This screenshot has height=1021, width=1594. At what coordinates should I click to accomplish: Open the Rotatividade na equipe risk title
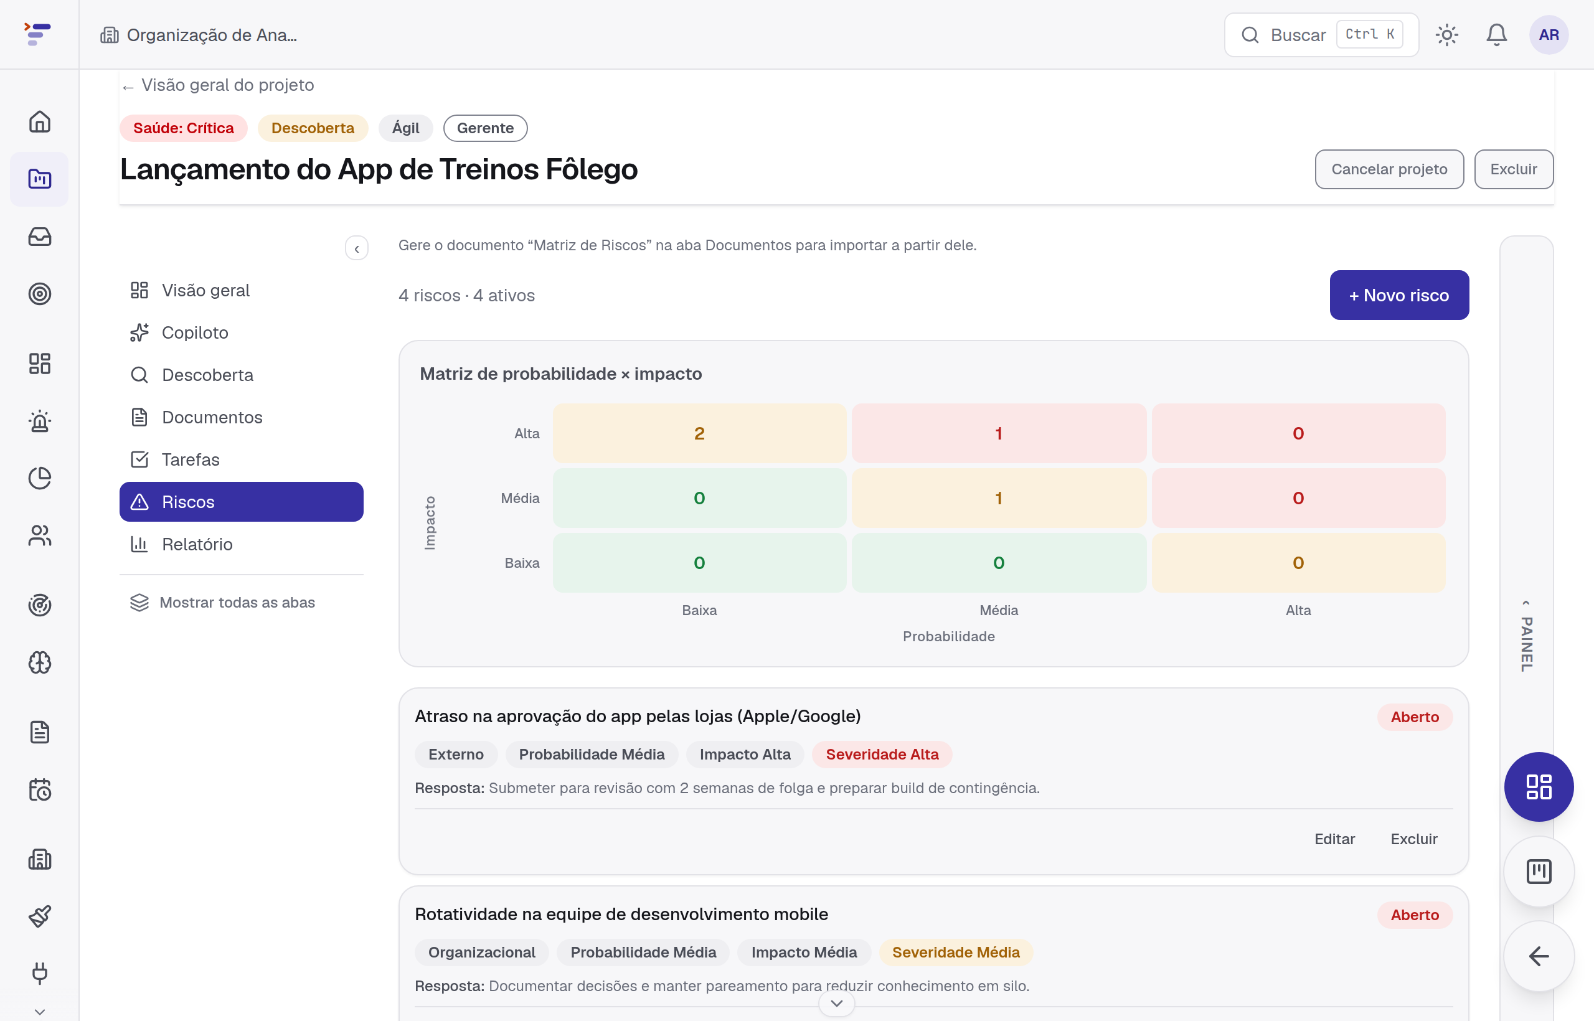(621, 915)
